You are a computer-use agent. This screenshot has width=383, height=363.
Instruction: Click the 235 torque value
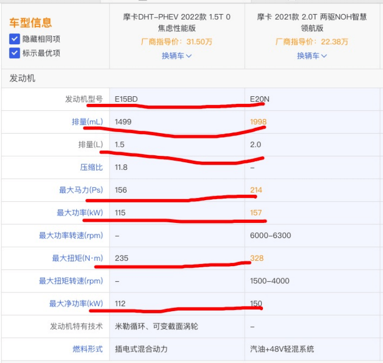point(122,258)
